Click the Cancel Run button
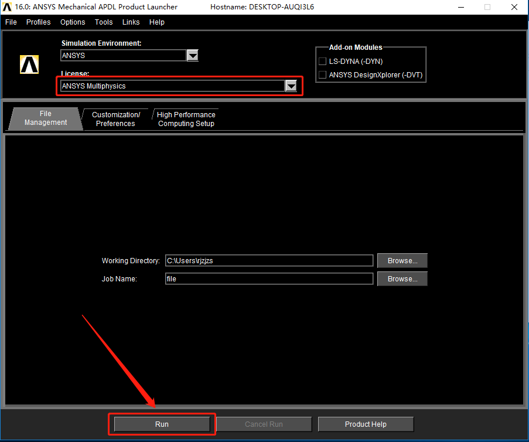Viewport: 529px width, 442px height. pyautogui.click(x=264, y=424)
